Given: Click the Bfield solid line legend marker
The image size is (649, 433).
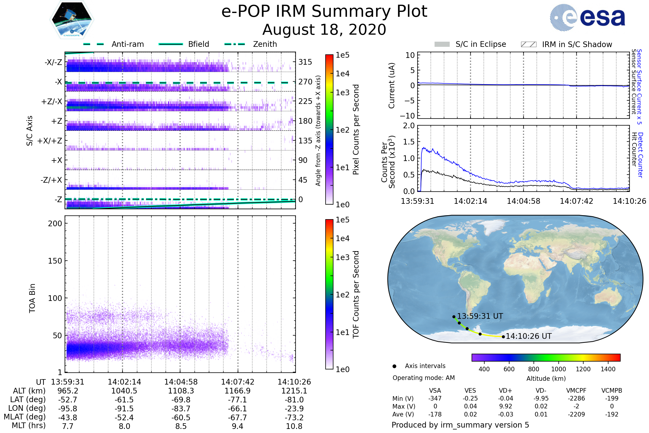Looking at the screenshot, I should point(171,44).
